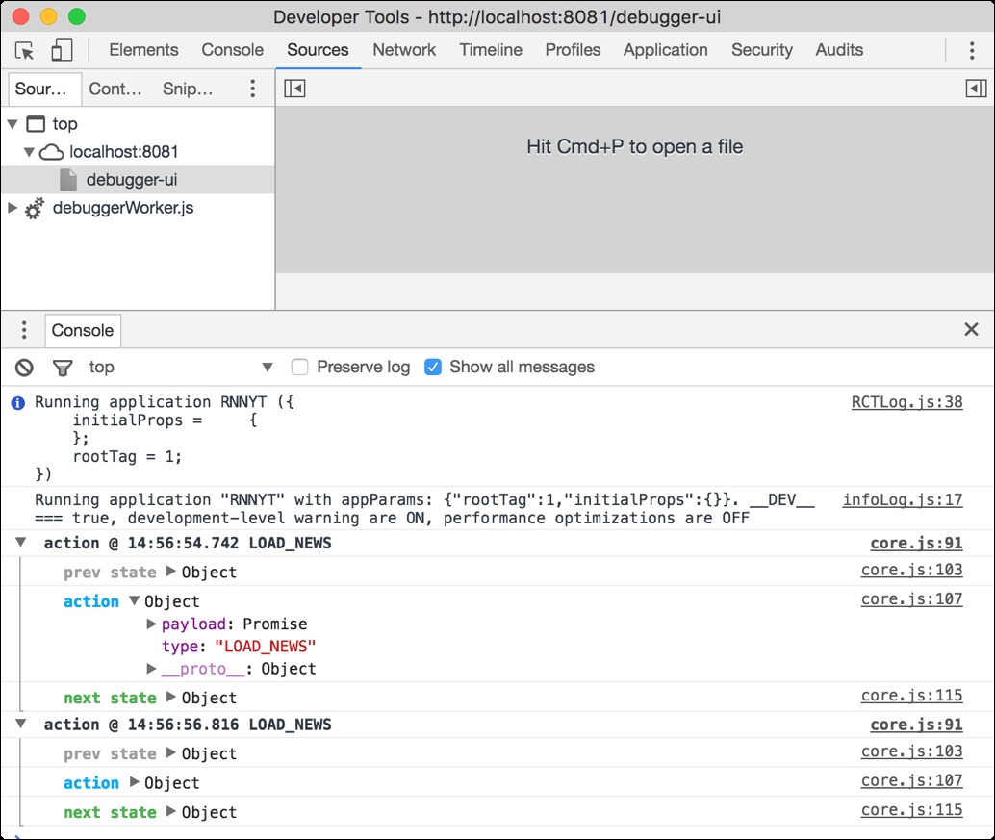Collapse the 14:56:56.816 LOAD_NEWS action group
This screenshot has height=840, width=995.
[21, 724]
